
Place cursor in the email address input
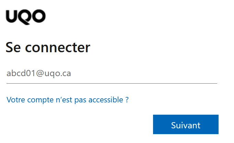point(112,74)
